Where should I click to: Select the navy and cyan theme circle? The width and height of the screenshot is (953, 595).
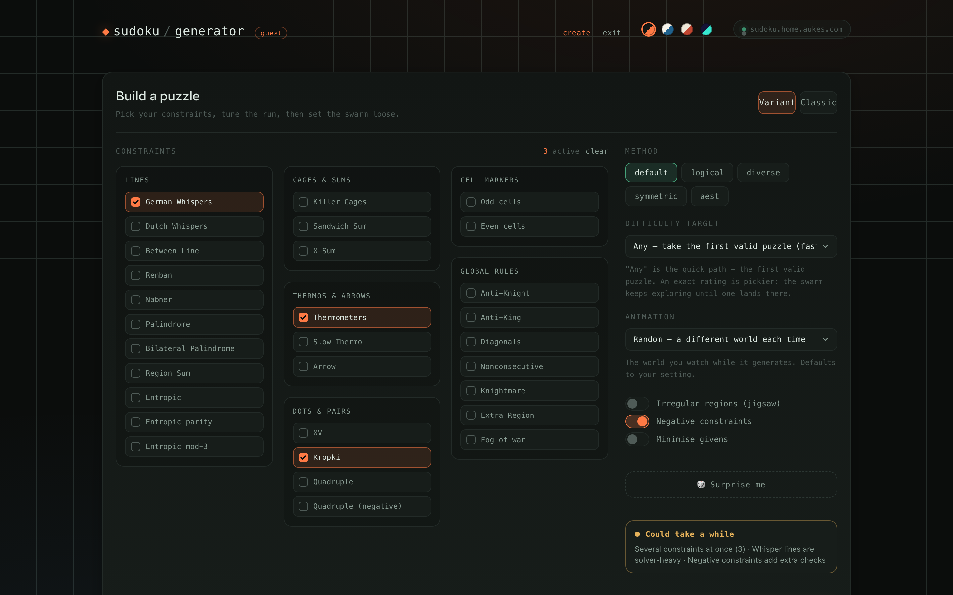point(706,29)
